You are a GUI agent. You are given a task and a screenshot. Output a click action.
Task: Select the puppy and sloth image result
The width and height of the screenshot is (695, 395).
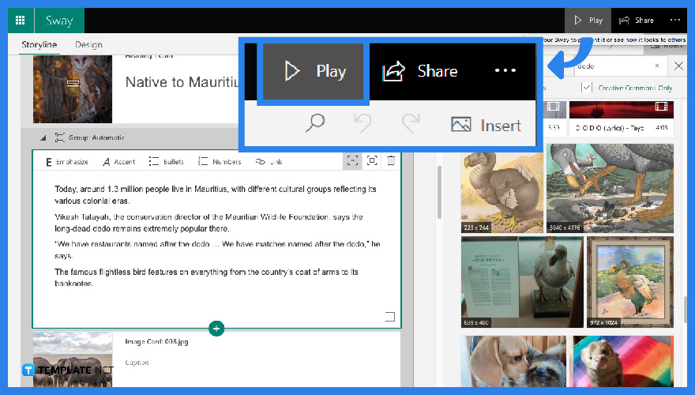click(513, 361)
